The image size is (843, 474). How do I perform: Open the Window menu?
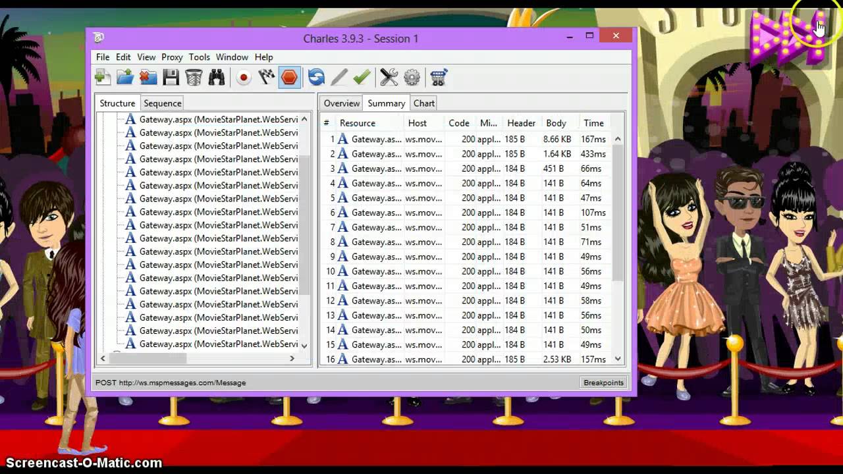[x=232, y=57]
